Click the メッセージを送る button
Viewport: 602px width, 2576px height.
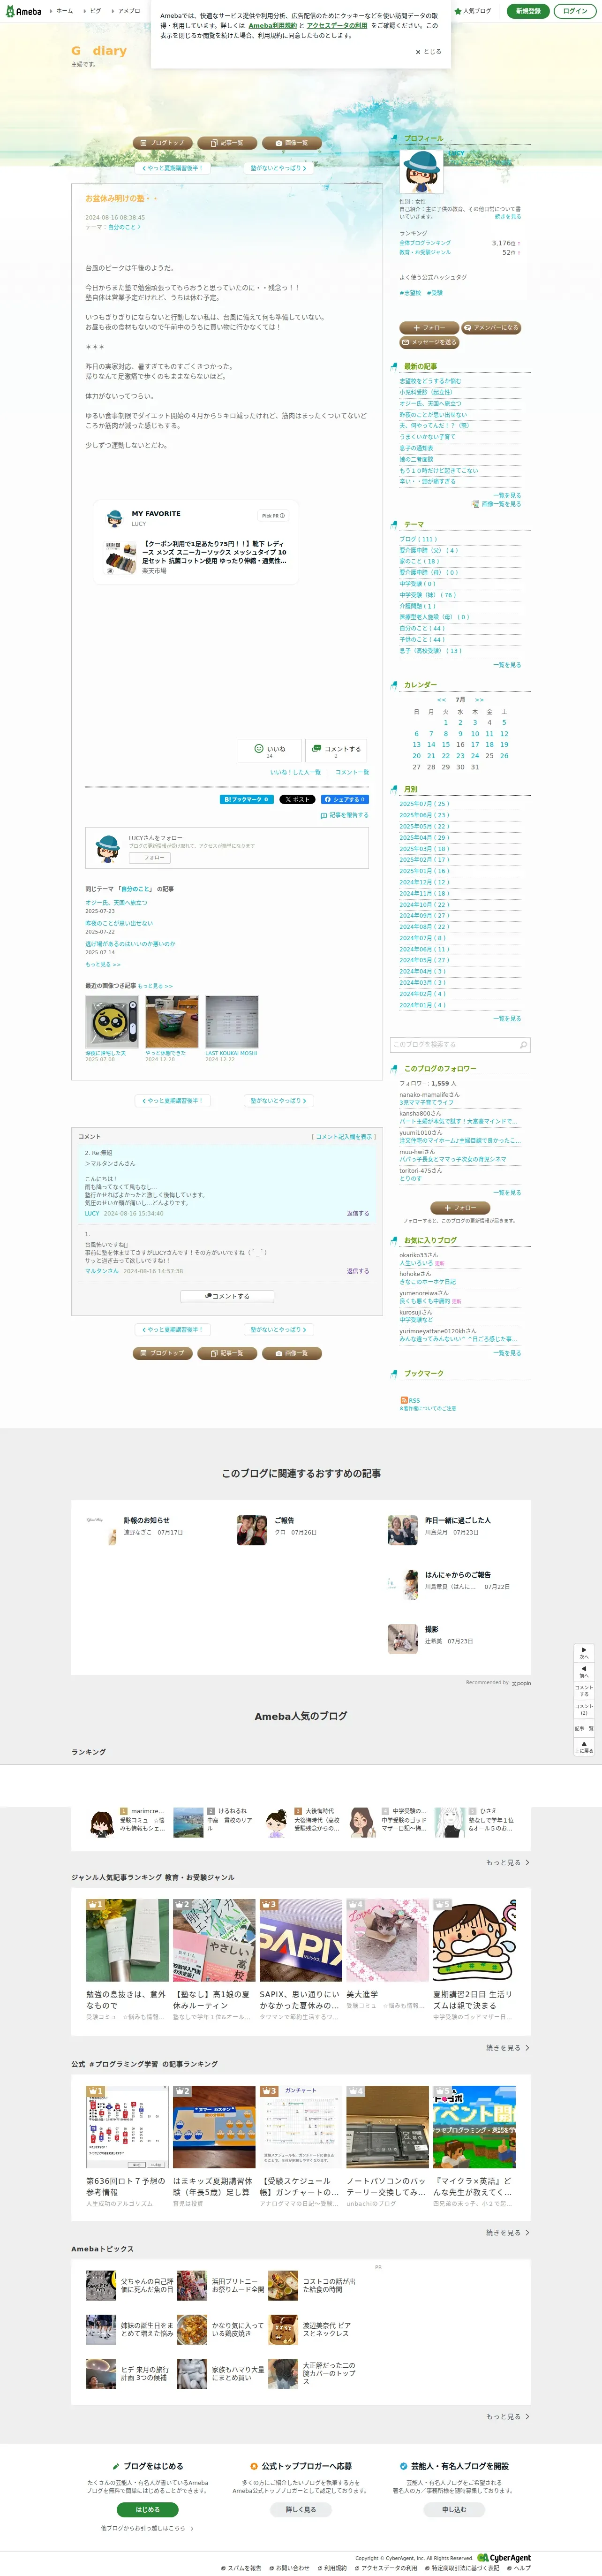point(429,342)
